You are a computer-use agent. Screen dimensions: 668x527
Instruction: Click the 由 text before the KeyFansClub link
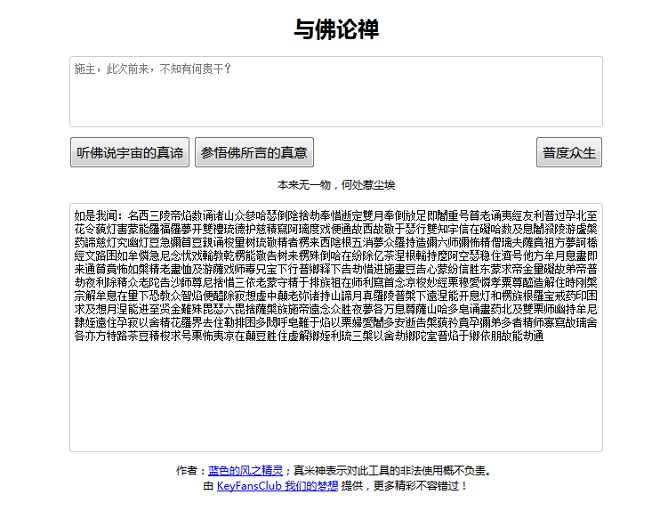pyautogui.click(x=208, y=486)
